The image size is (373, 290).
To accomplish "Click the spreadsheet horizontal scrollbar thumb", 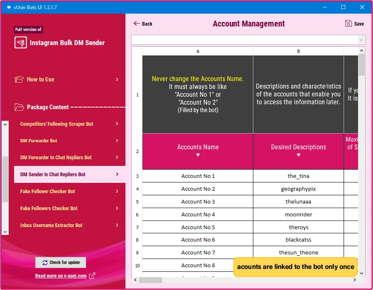I will pyautogui.click(x=151, y=280).
